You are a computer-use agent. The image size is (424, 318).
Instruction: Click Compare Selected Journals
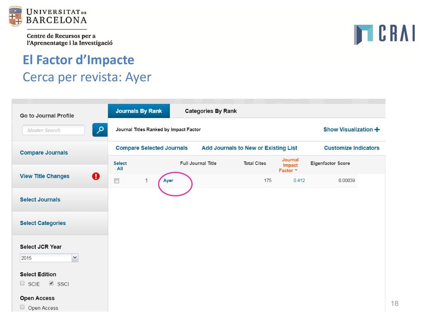coord(152,148)
